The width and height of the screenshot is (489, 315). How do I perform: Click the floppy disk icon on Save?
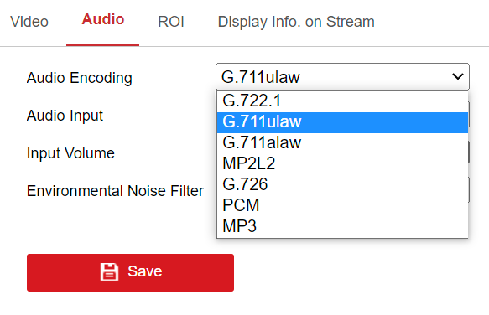109,271
